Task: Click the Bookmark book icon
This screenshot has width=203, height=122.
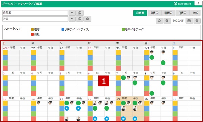Action: tap(175, 4)
